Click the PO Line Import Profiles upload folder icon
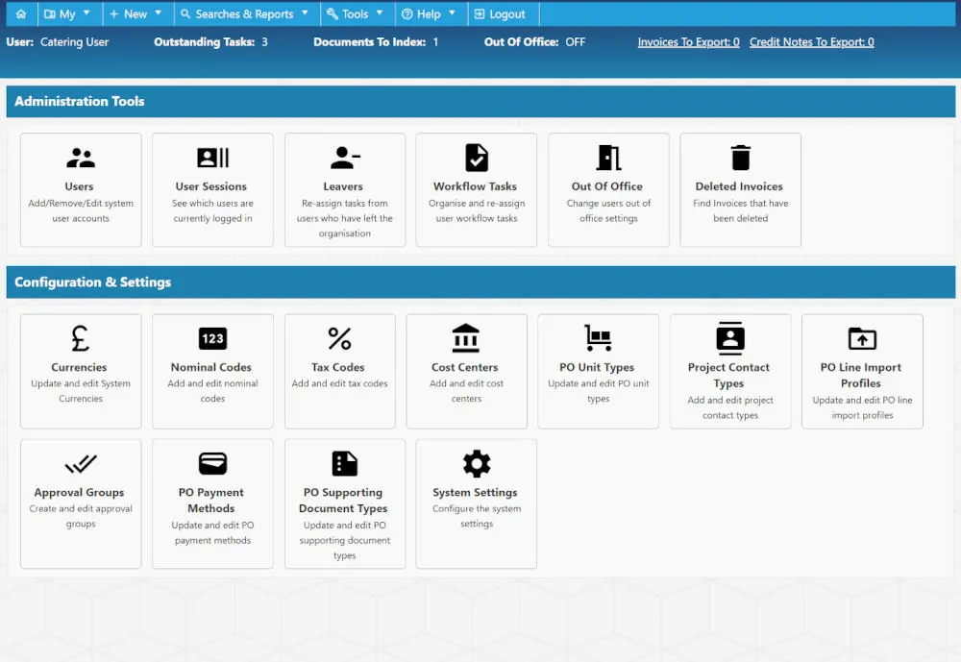 [x=862, y=338]
